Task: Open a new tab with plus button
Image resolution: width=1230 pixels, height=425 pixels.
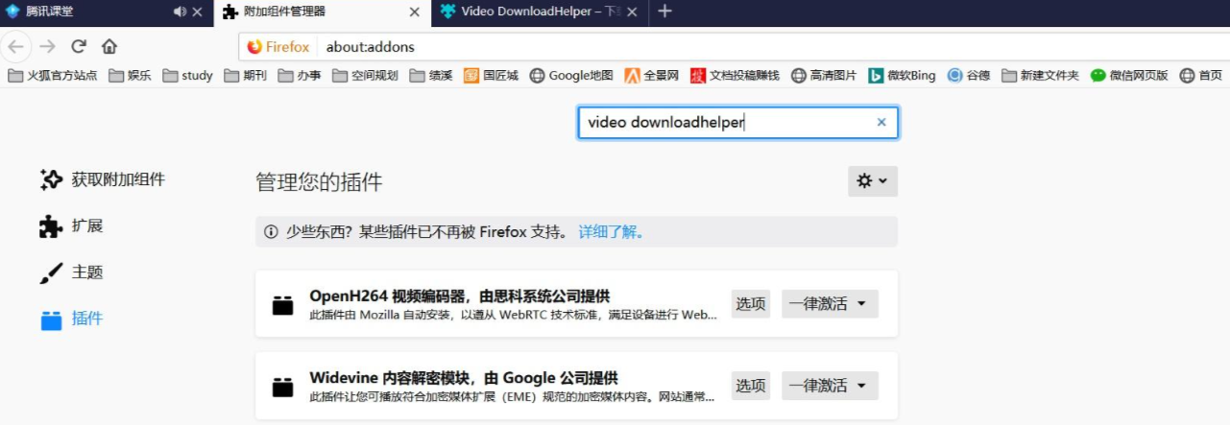Action: [664, 12]
